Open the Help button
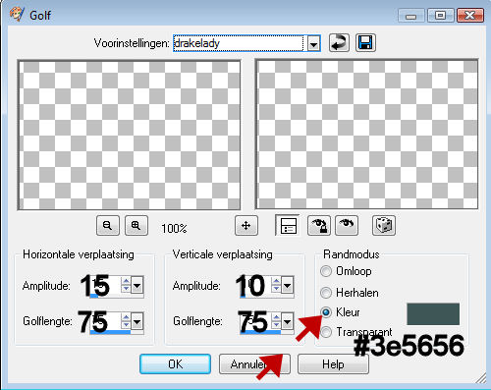This screenshot has width=491, height=390. tap(333, 363)
